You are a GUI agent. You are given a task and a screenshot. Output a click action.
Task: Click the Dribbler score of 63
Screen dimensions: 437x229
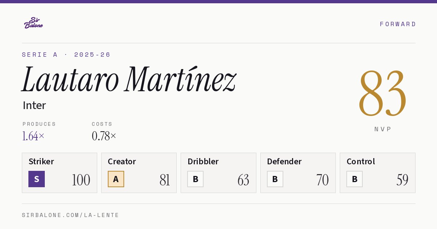pos(243,180)
